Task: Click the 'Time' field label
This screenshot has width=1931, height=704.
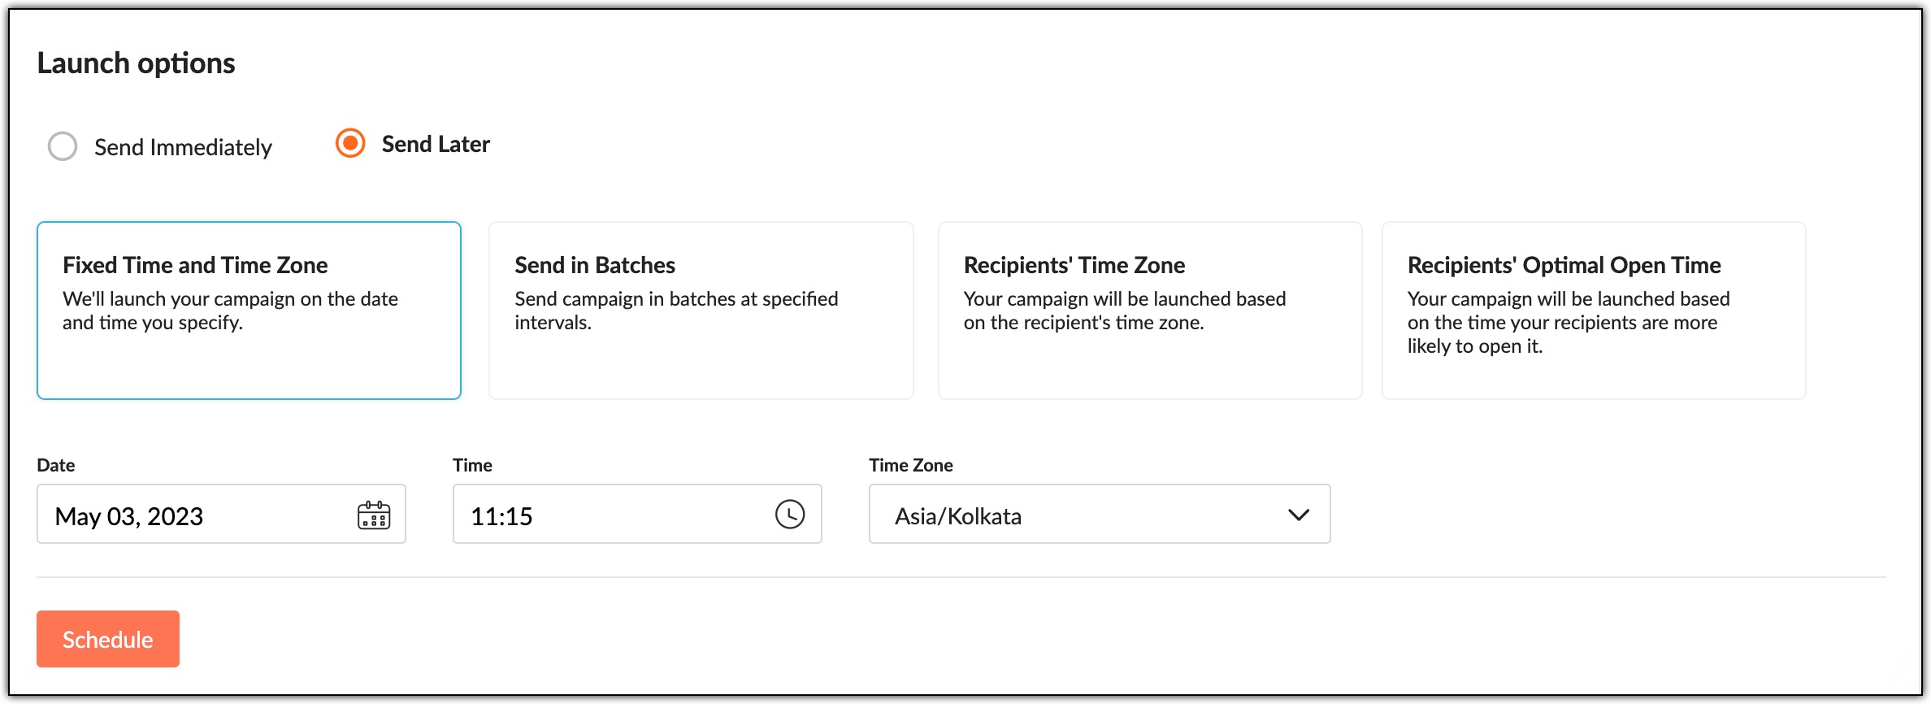Action: [x=472, y=465]
